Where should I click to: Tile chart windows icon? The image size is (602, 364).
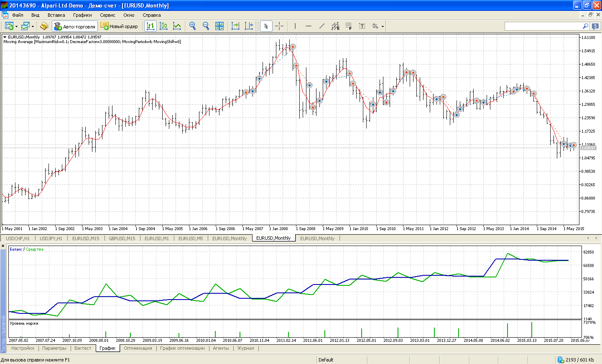(219, 26)
